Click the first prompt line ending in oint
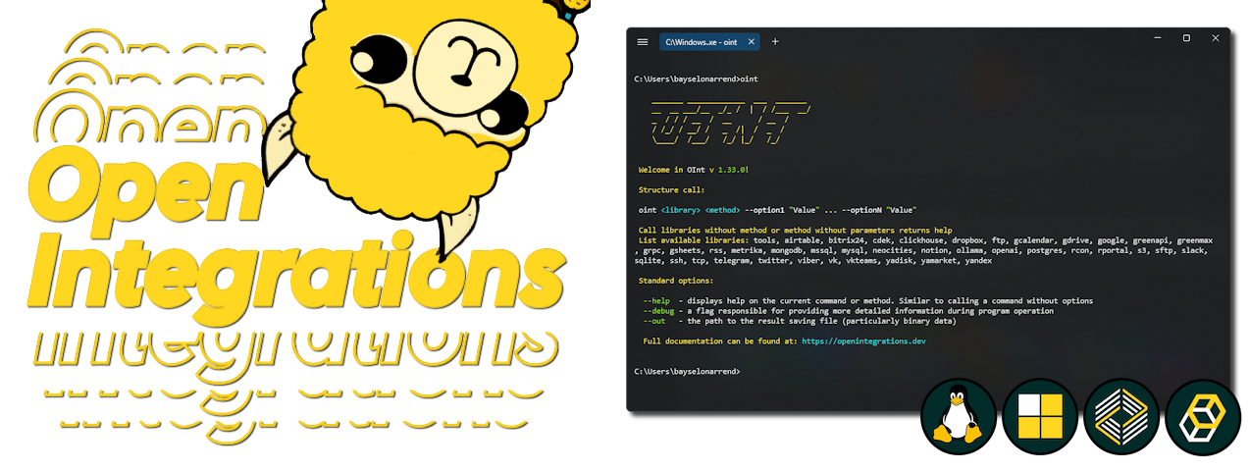The width and height of the screenshot is (1250, 471). pos(696,78)
